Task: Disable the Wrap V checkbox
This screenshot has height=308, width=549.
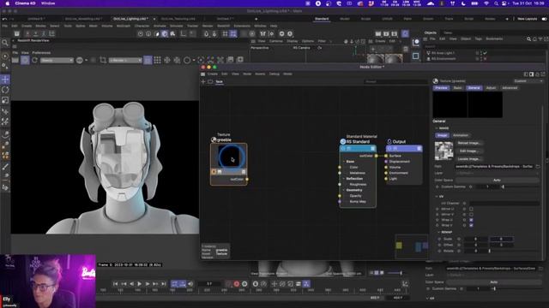Action: (x=471, y=226)
